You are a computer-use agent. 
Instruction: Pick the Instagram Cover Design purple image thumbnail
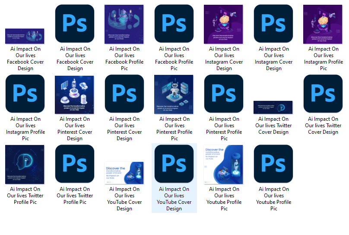pos(223,24)
